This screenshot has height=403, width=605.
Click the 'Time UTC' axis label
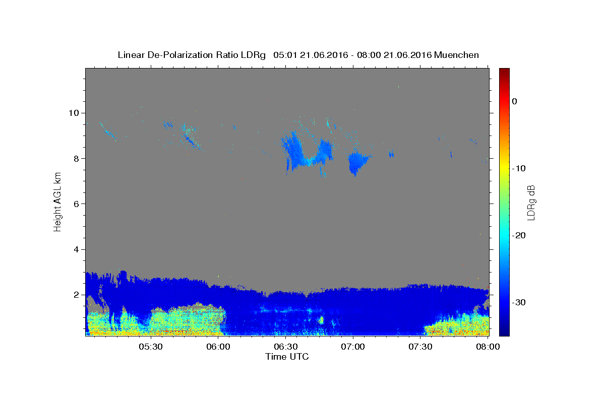287,357
